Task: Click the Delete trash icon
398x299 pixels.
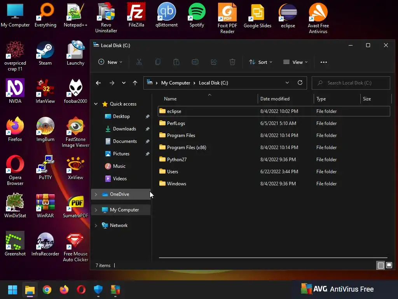Action: 232,62
